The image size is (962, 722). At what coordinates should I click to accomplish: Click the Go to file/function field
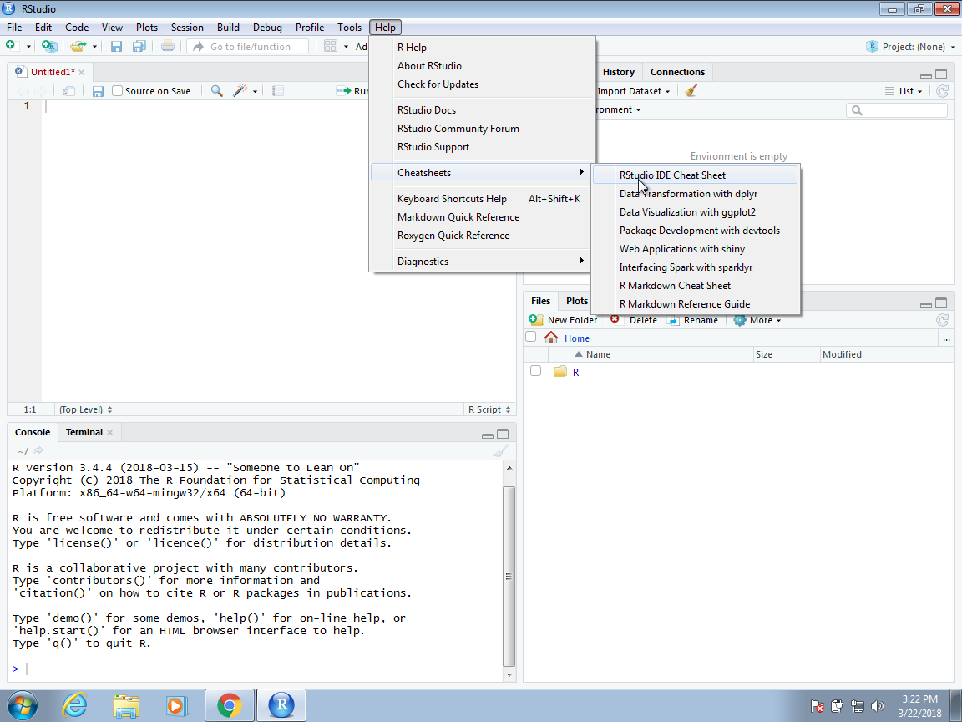coord(249,47)
